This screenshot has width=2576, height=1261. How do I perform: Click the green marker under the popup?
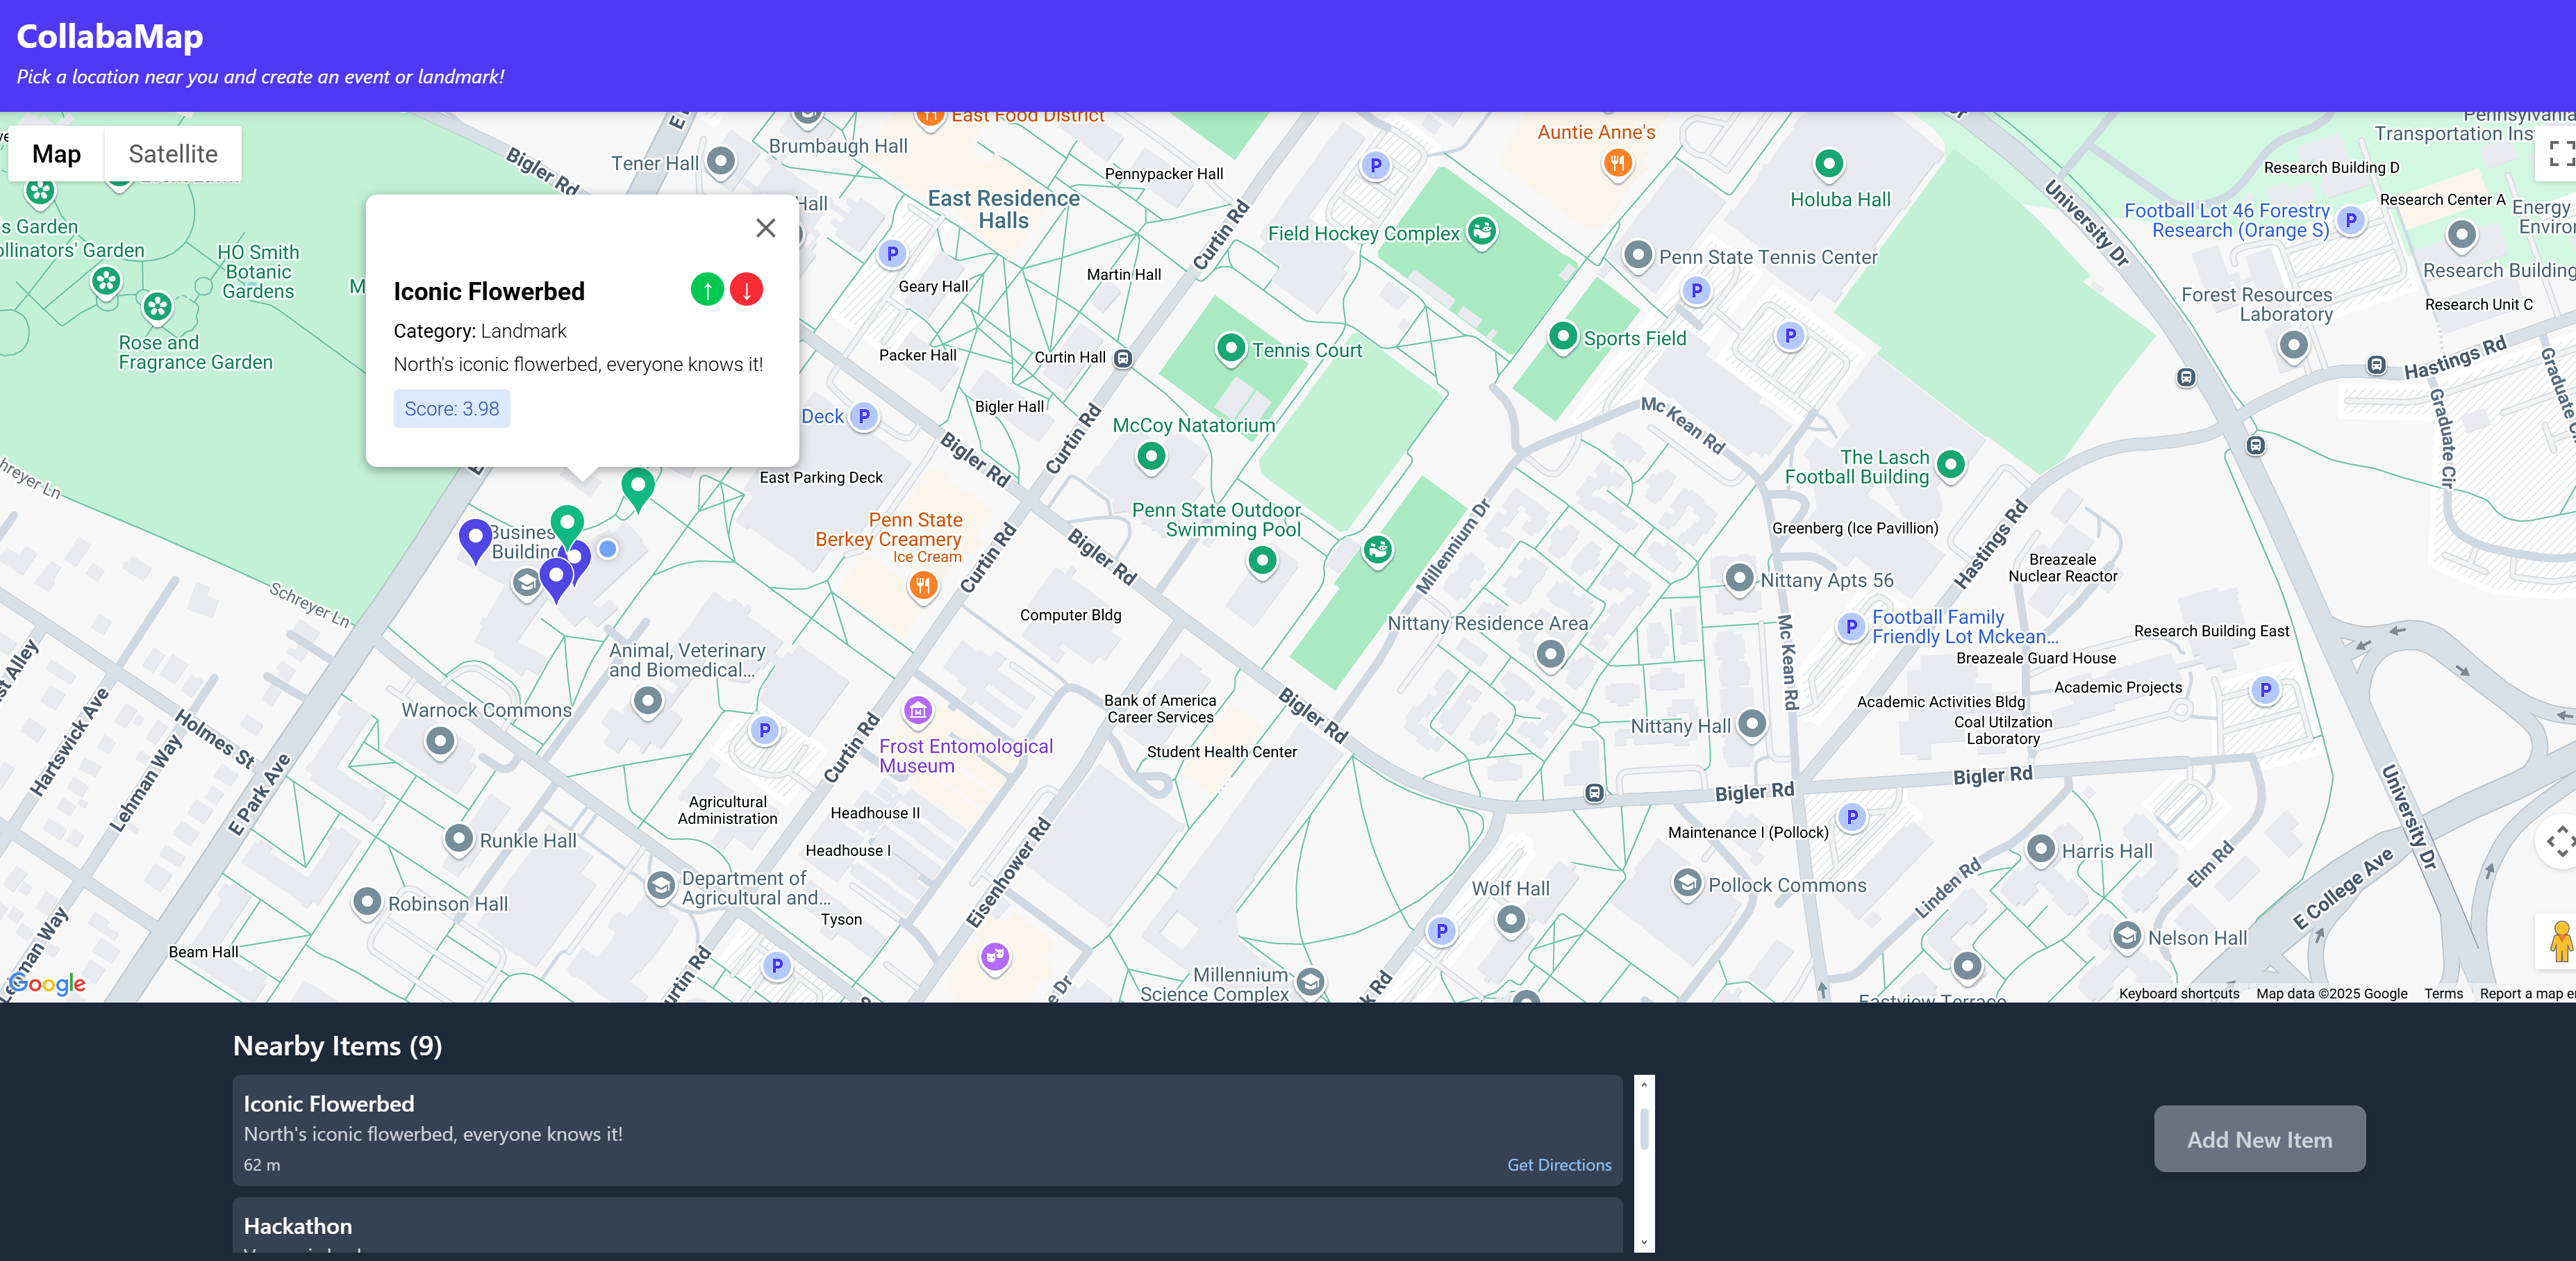click(567, 522)
